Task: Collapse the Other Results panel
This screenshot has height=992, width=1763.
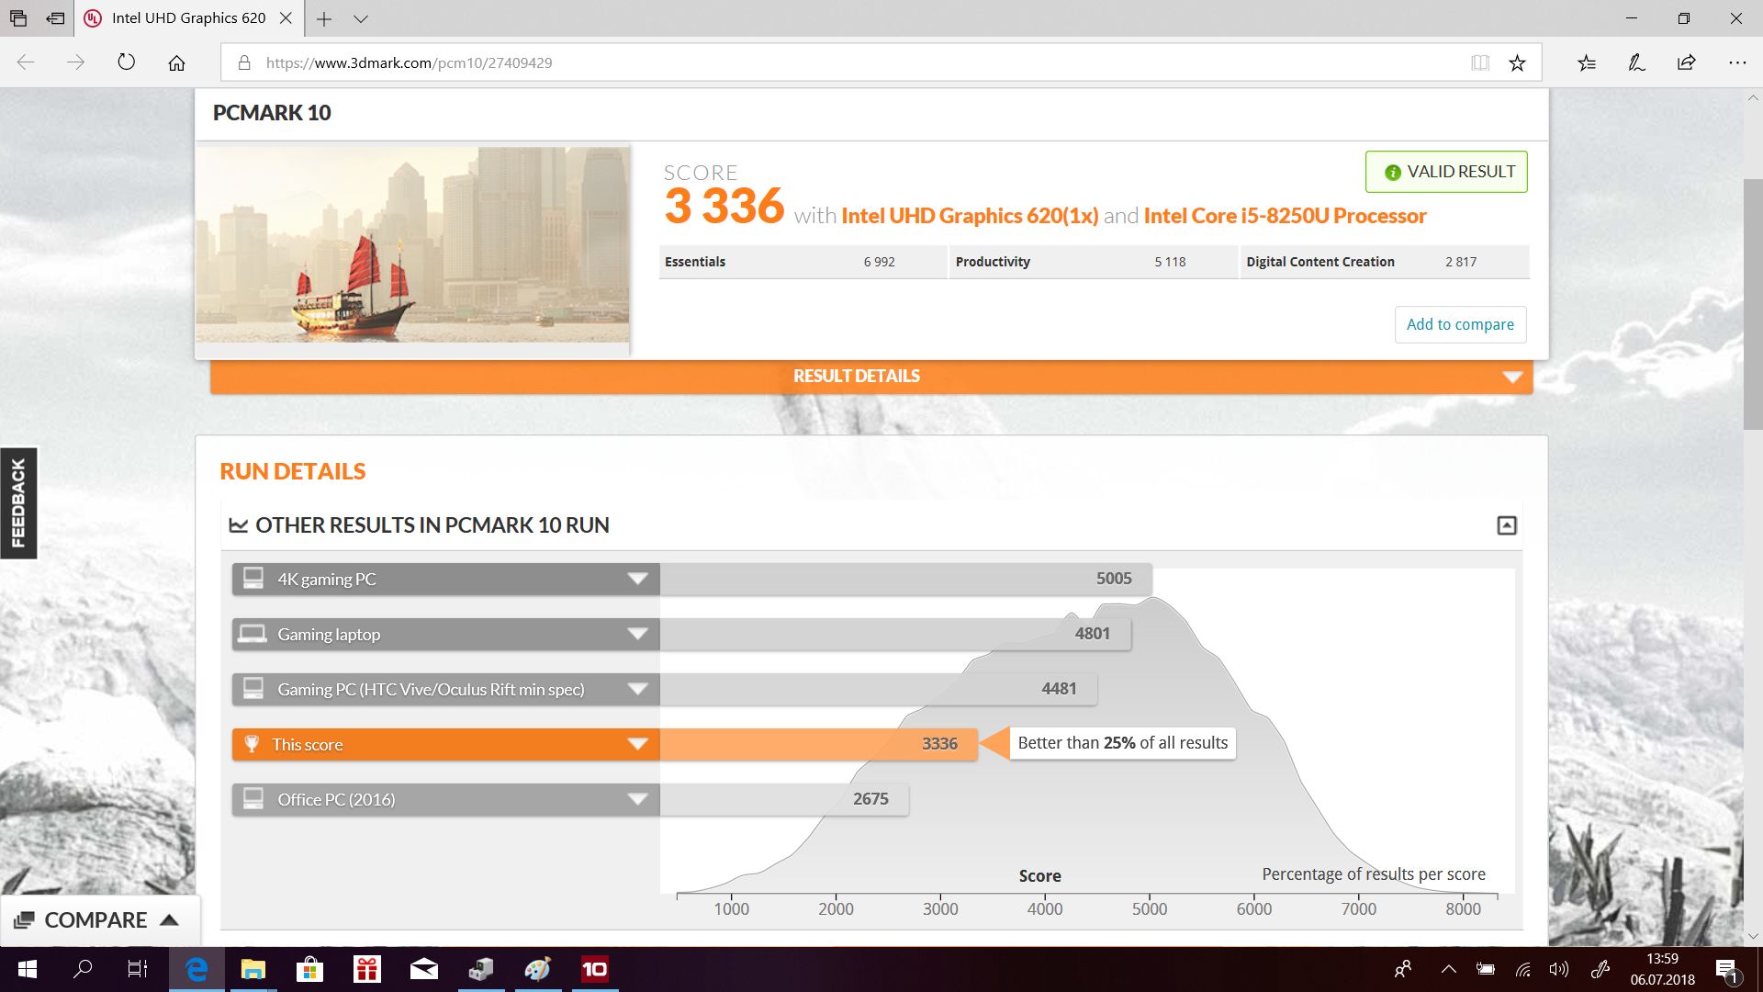Action: click(x=1506, y=524)
